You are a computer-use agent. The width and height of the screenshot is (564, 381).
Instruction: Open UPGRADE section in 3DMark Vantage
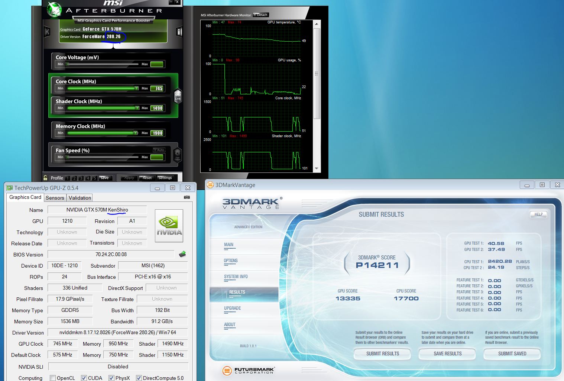232,308
